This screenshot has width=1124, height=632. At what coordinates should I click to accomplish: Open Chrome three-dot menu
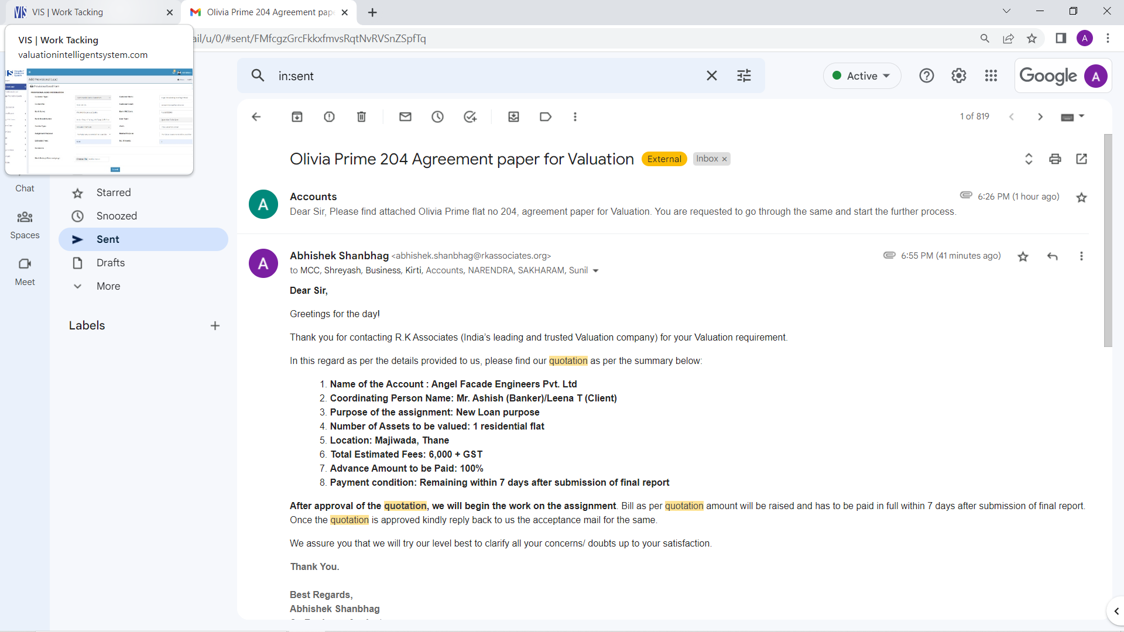pos(1108,39)
